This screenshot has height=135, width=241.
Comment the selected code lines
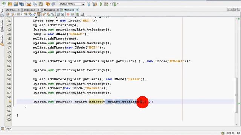click(x=78, y=14)
